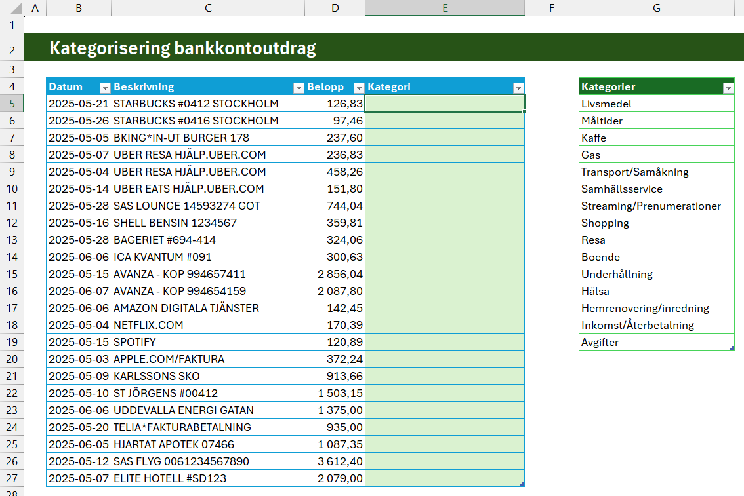Select column B header
Image resolution: width=744 pixels, height=496 pixels.
79,8
